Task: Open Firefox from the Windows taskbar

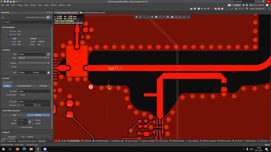Action: [x=17, y=149]
